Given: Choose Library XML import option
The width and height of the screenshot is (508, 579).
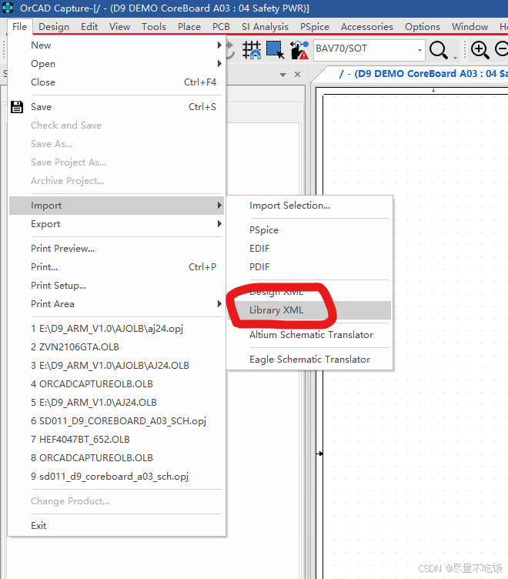Looking at the screenshot, I should tap(309, 310).
